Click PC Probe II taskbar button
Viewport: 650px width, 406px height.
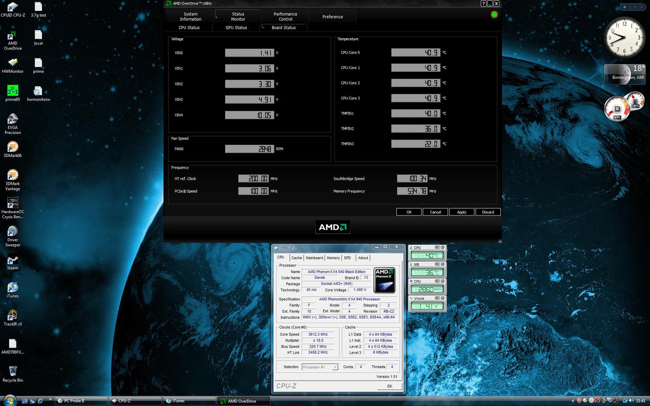click(81, 401)
